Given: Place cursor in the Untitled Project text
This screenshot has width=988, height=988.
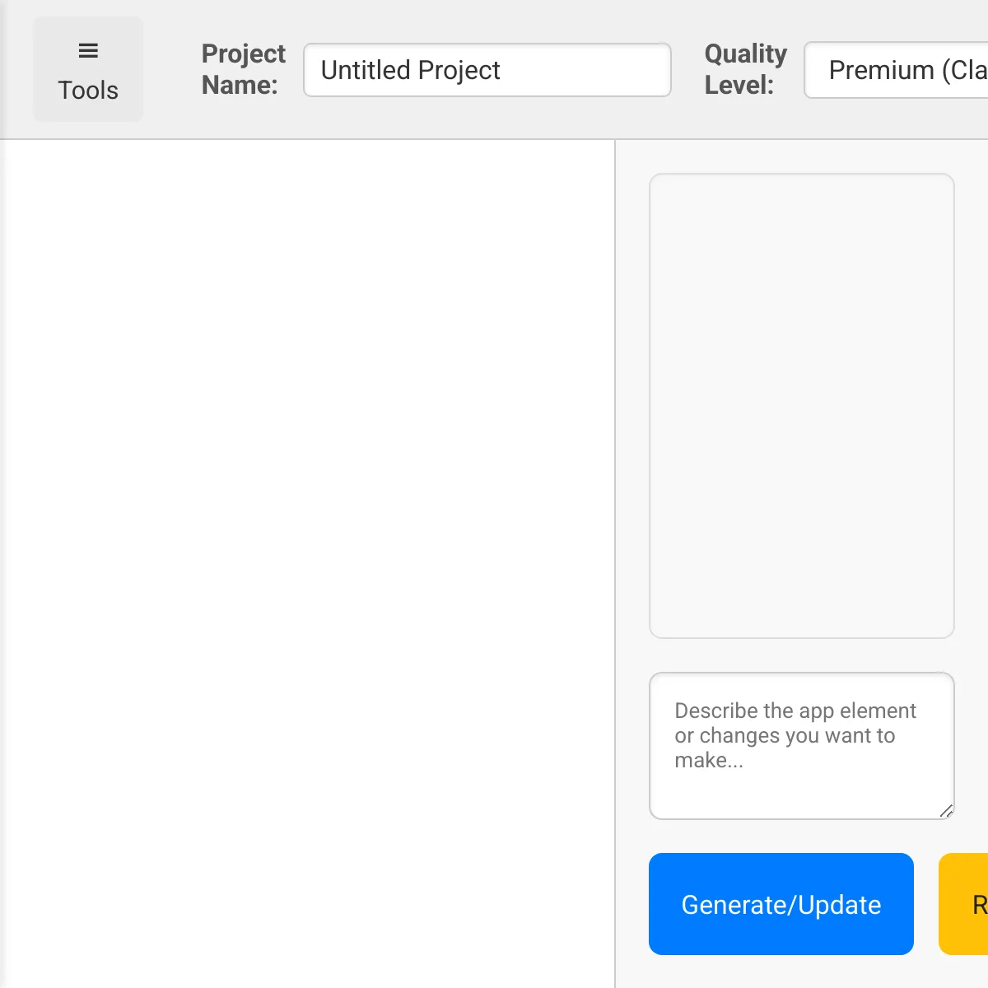Looking at the screenshot, I should pyautogui.click(x=410, y=70).
